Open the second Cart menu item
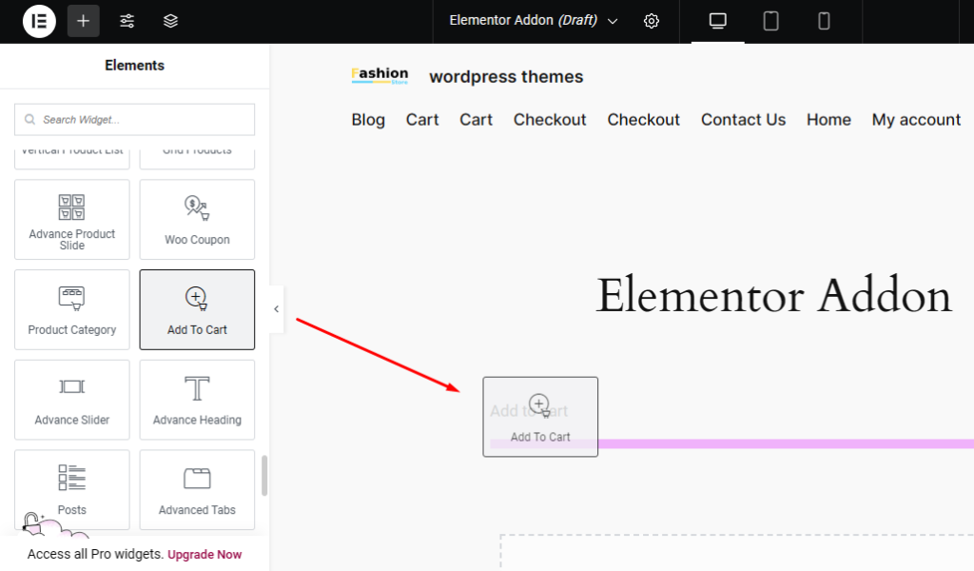 [476, 119]
